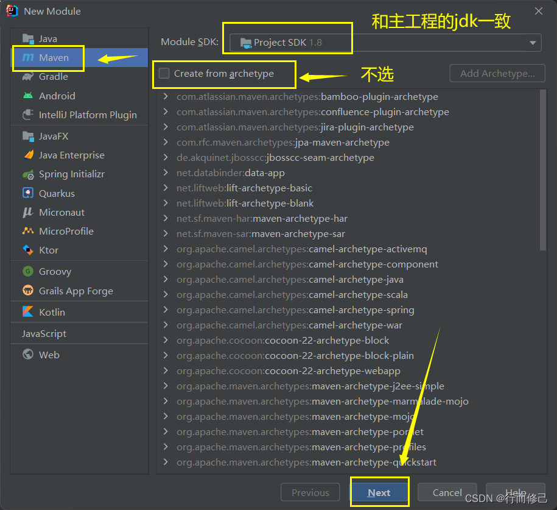
Task: Click the Project SDK folder icon
Action: point(246,43)
